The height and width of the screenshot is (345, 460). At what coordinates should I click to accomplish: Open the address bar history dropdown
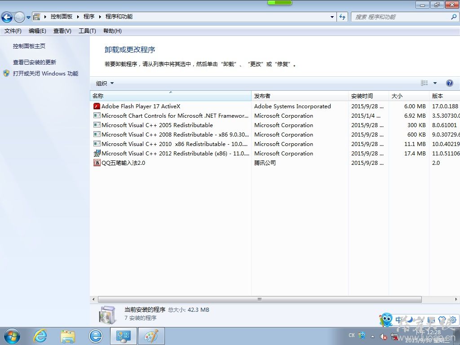pos(332,17)
